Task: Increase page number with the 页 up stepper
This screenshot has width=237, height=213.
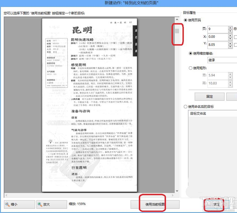Action: coord(230,28)
